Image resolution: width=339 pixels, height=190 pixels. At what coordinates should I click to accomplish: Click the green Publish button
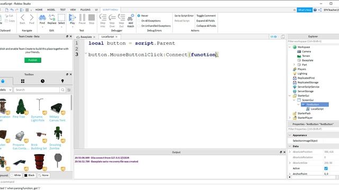click(33, 60)
